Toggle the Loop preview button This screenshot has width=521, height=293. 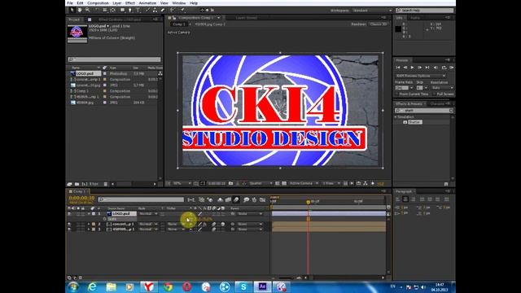[x=444, y=68]
